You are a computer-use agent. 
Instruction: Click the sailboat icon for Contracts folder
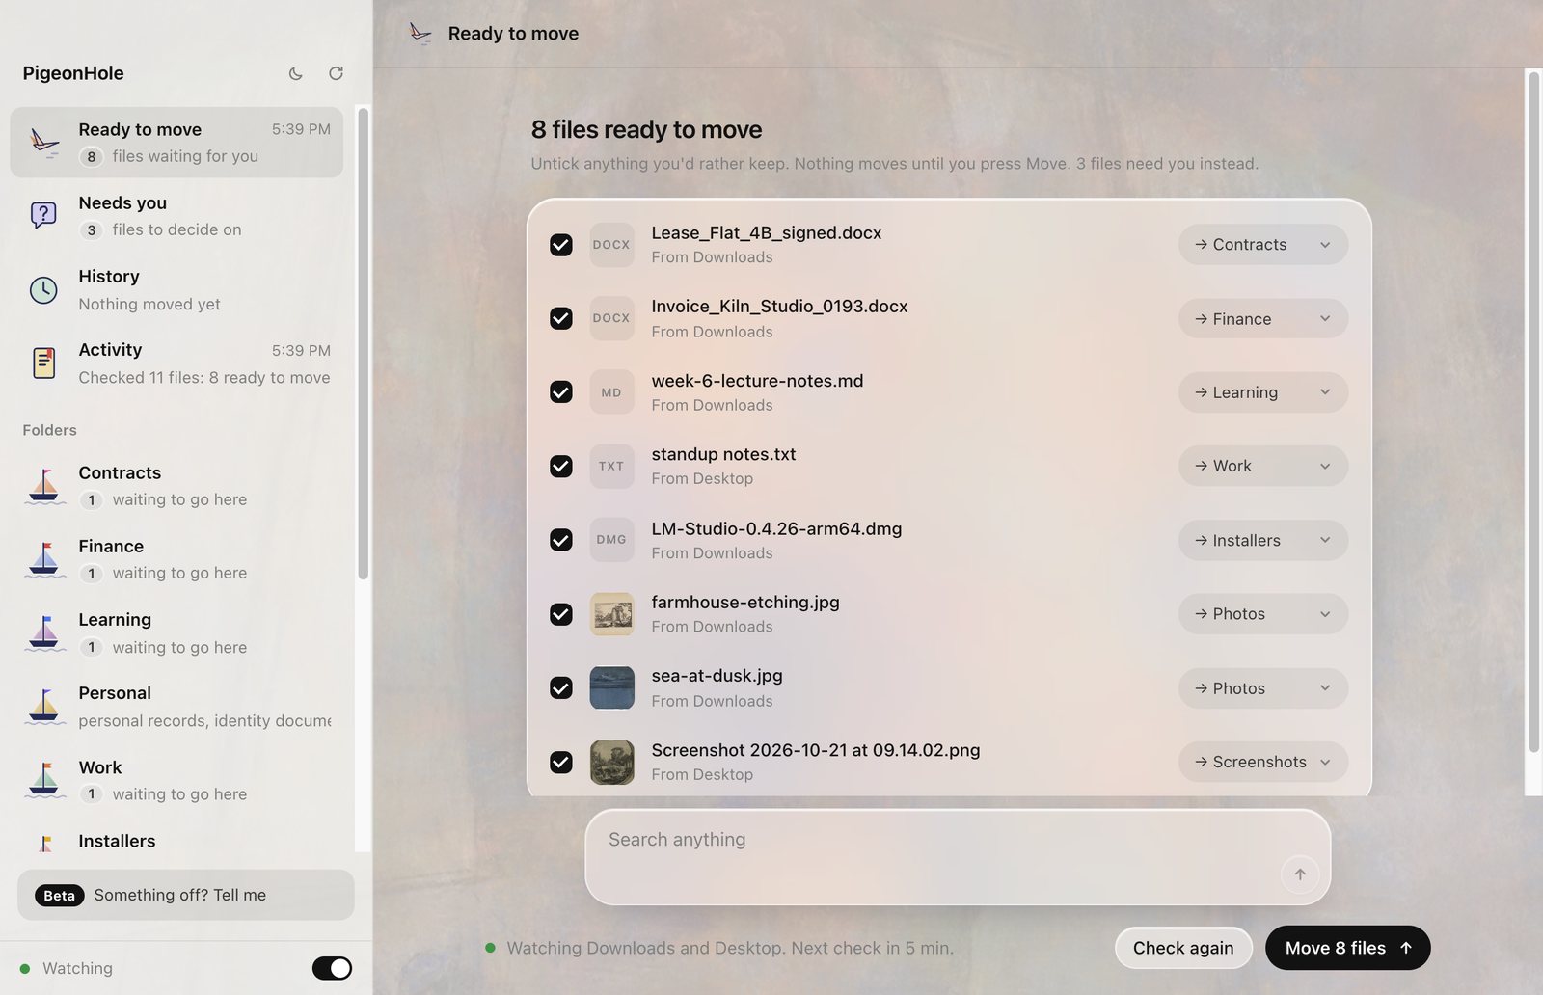point(43,486)
